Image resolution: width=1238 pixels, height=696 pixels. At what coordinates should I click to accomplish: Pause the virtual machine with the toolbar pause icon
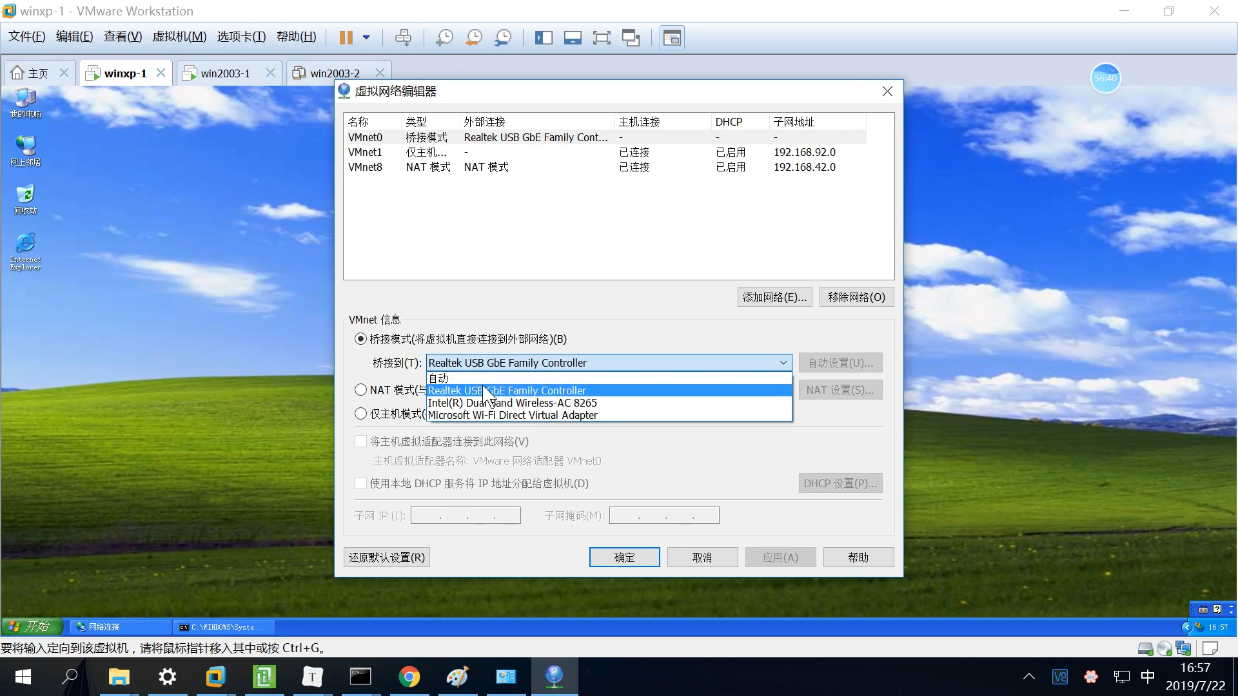pyautogui.click(x=346, y=37)
